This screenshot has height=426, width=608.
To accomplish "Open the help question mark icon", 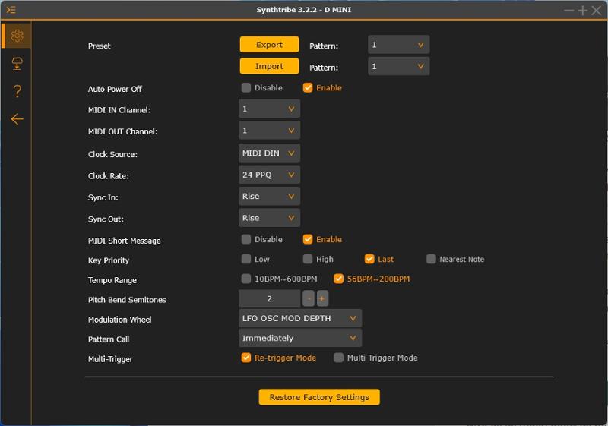I will click(x=17, y=91).
